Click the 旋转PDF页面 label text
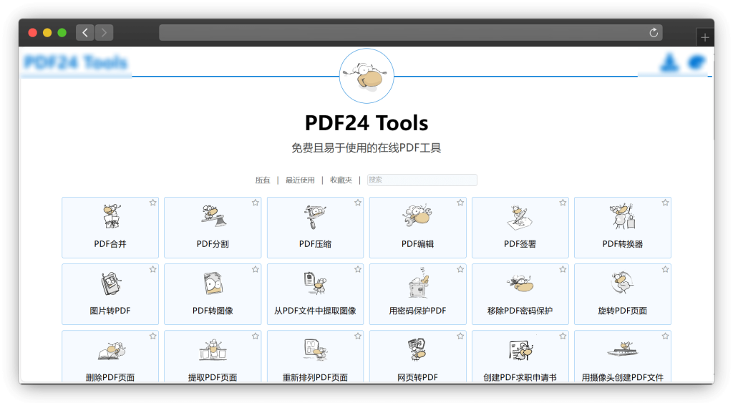733x403 pixels. point(623,311)
